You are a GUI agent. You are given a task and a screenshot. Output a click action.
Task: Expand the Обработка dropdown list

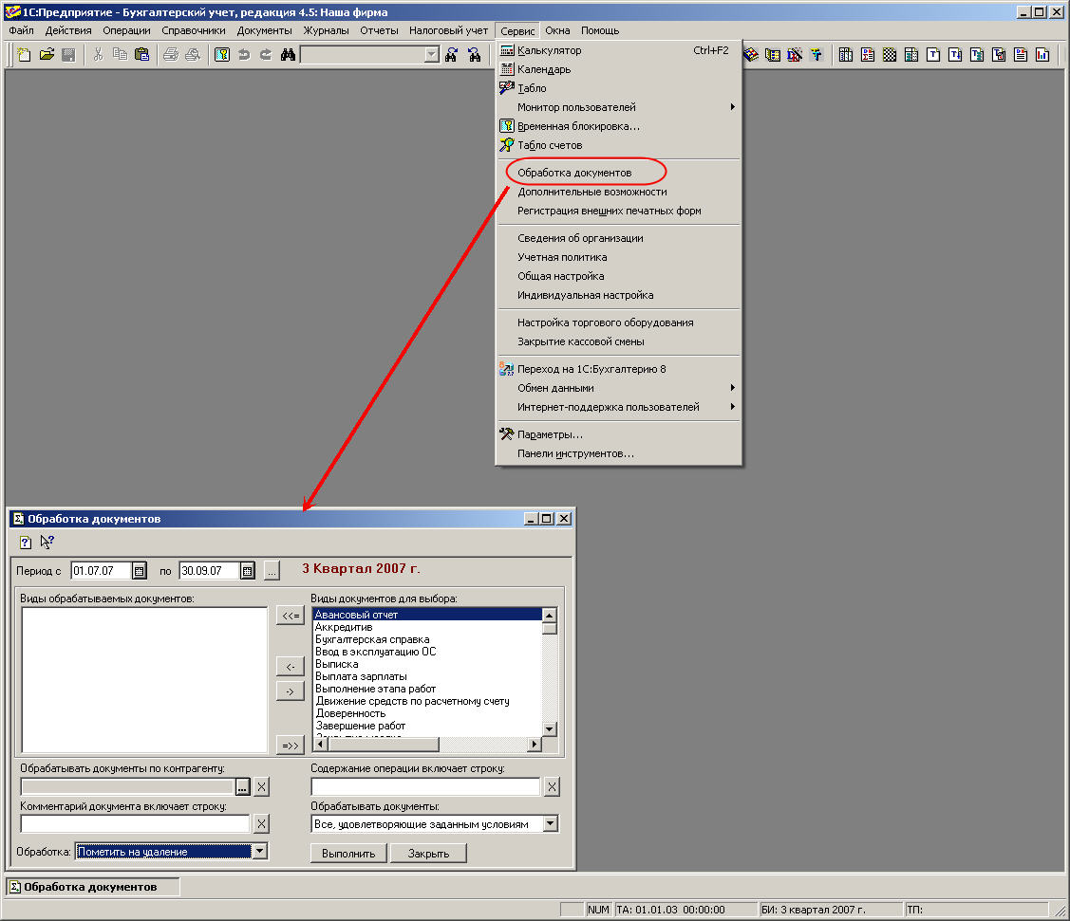point(259,852)
